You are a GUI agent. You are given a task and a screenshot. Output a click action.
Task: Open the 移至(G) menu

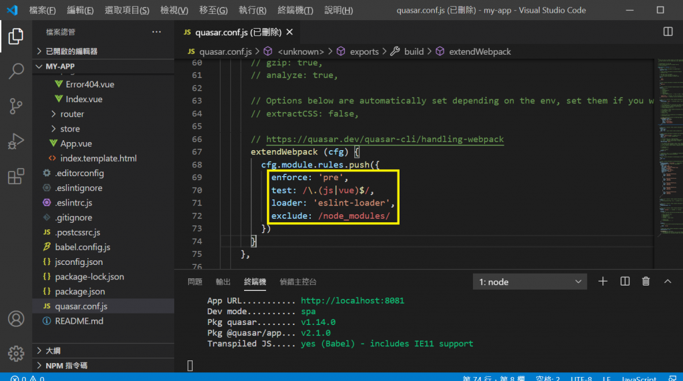click(213, 10)
